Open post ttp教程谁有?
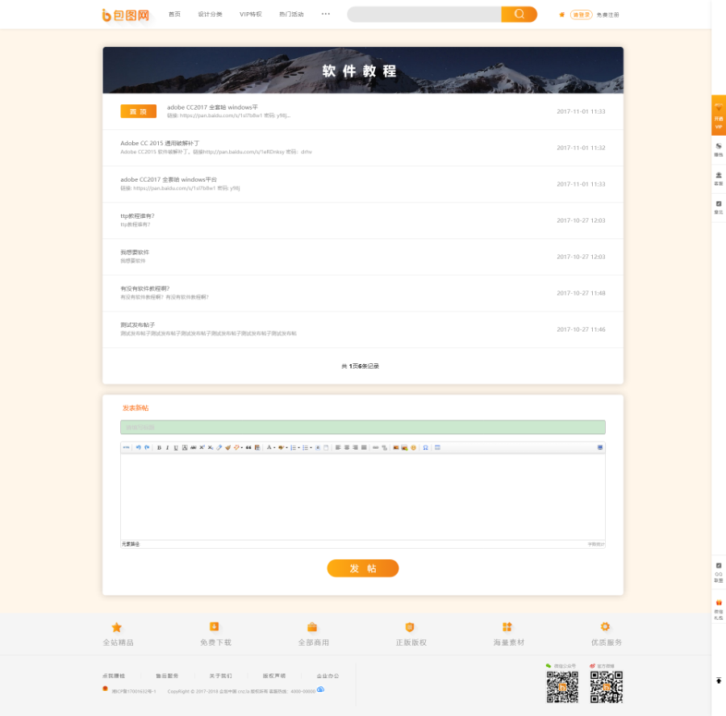Screen dimensions: 726x716 [x=137, y=216]
